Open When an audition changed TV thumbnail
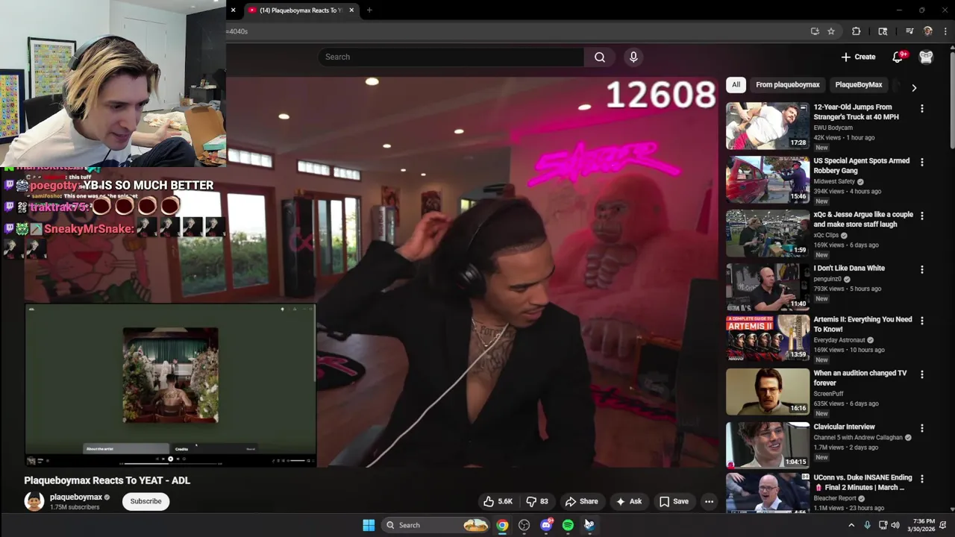Screen dimensions: 955x537 pyautogui.click(x=768, y=392)
